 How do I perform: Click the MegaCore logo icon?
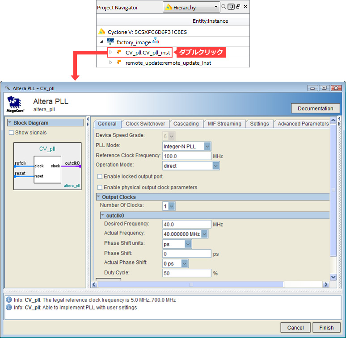click(x=15, y=104)
